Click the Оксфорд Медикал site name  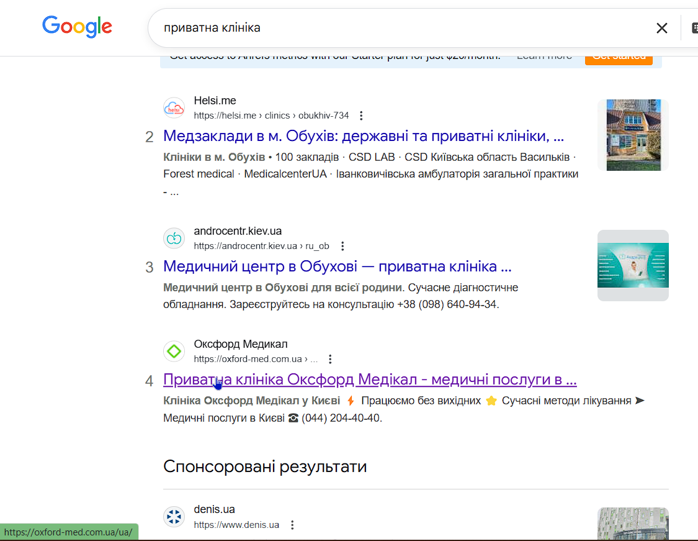[240, 344]
